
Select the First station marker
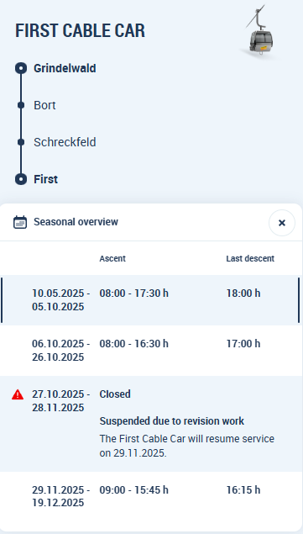[21, 179]
